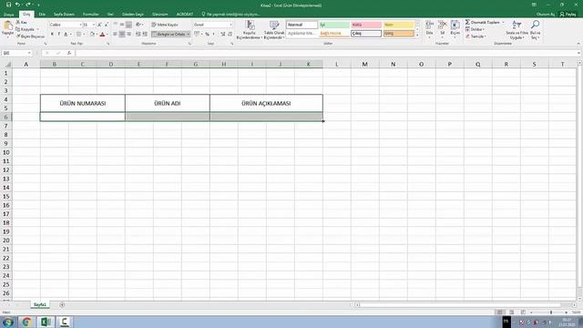
Task: Apply the Nötr yellow cell style
Action: pos(399,25)
